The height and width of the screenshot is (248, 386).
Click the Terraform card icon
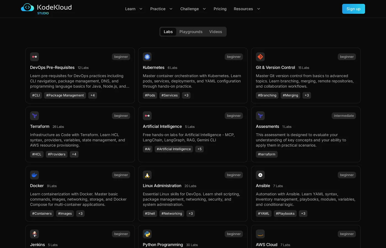[x=34, y=116]
